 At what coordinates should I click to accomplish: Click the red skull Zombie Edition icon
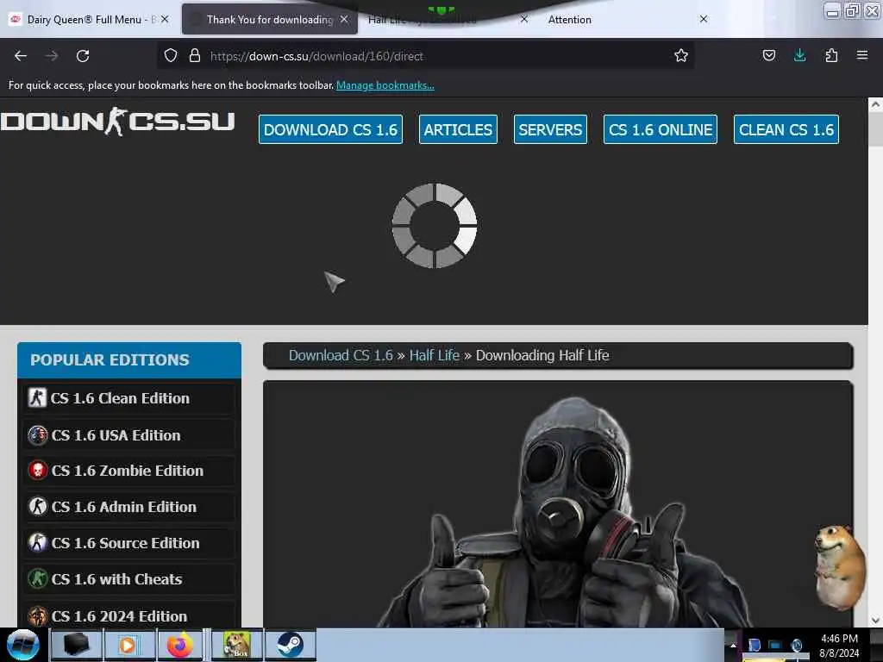38,471
